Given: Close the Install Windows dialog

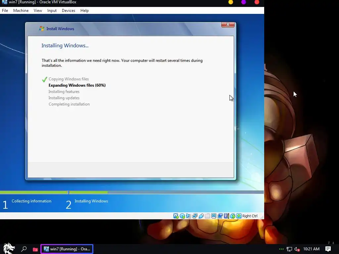Looking at the screenshot, I should click(x=228, y=24).
